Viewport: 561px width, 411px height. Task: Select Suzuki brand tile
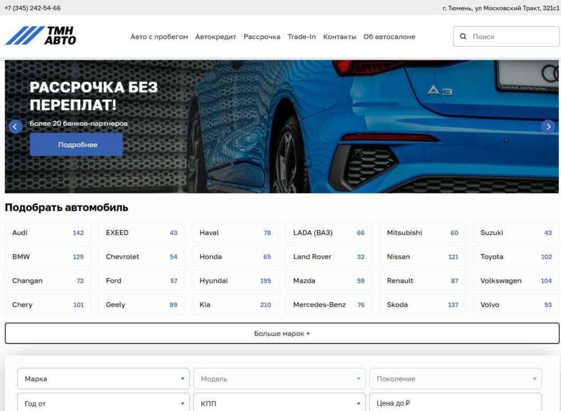pos(516,233)
